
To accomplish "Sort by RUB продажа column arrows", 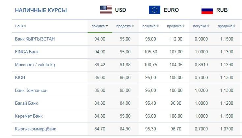I will coord(234,26).
